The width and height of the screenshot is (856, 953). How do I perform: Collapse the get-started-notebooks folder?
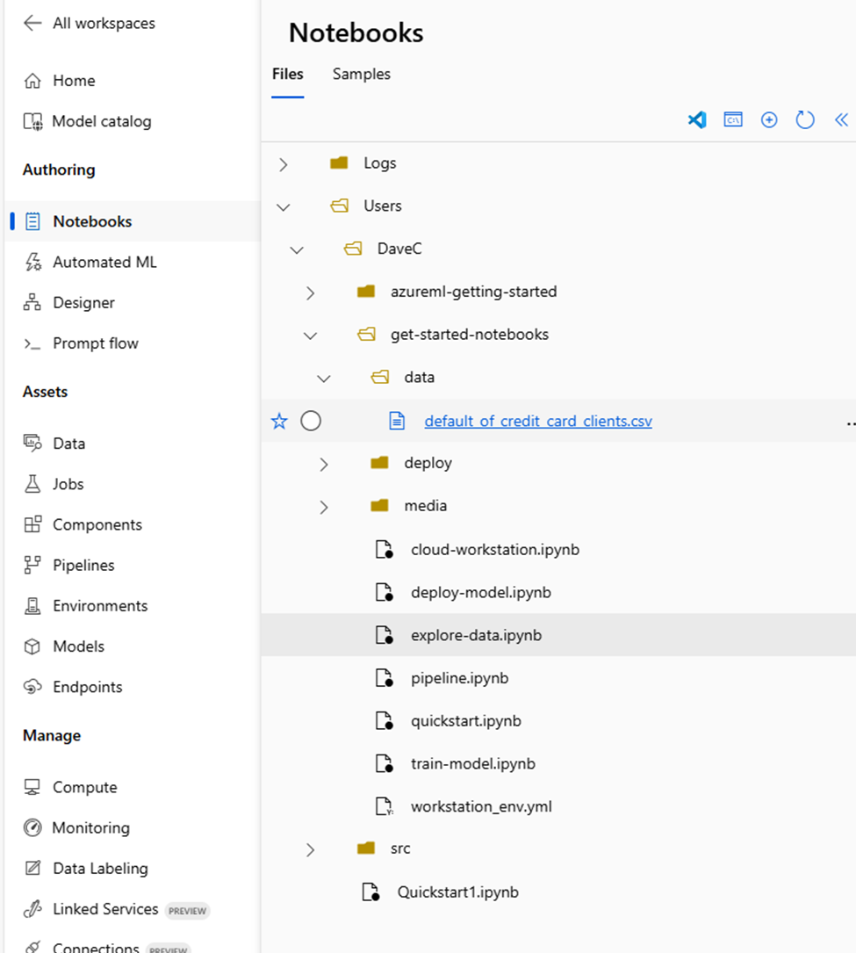(x=311, y=336)
